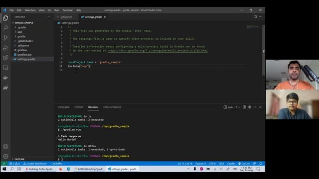This screenshot has height=179, width=319.
Task: Open the Run menu
Action: pos(57,10)
